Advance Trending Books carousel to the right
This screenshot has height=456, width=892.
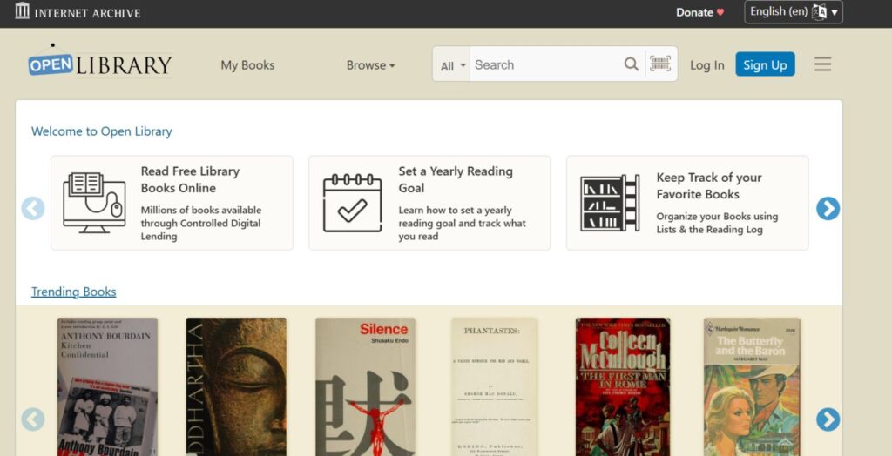[828, 419]
